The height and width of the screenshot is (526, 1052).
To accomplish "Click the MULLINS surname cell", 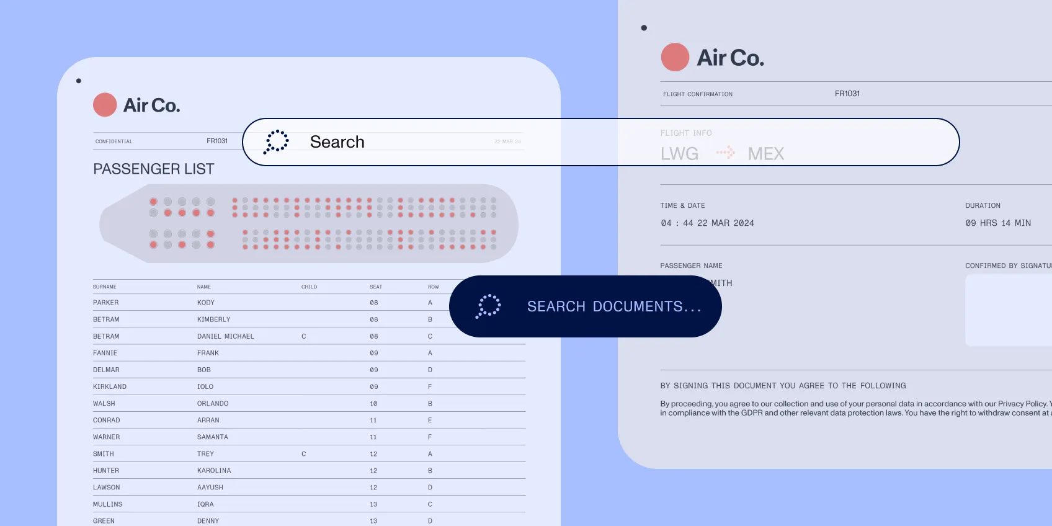I will click(x=108, y=504).
